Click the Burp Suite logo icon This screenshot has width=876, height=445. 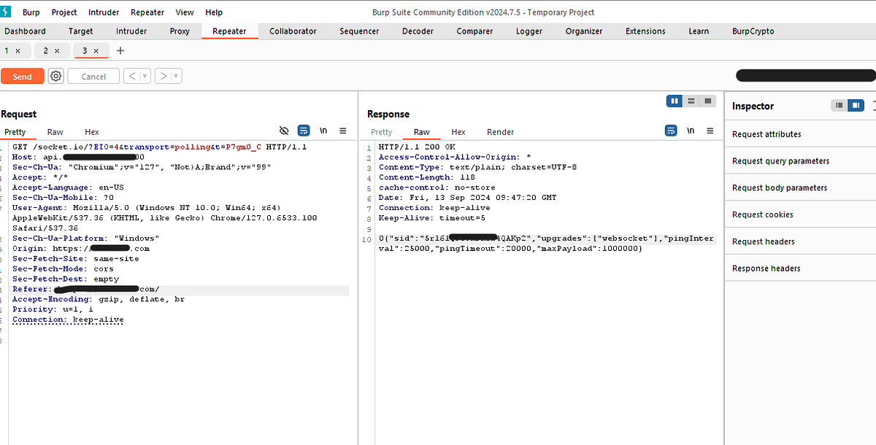point(6,12)
